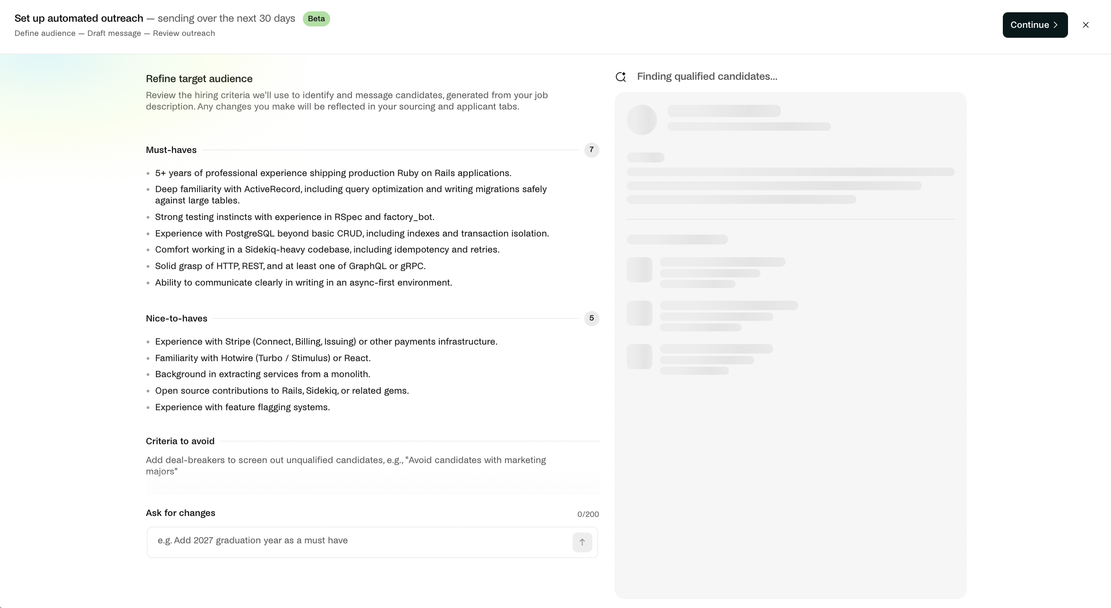Submit changes with the up-arrow send button

[x=582, y=542]
